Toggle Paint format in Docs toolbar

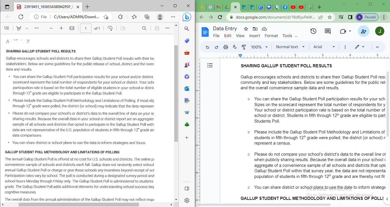pyautogui.click(x=244, y=47)
